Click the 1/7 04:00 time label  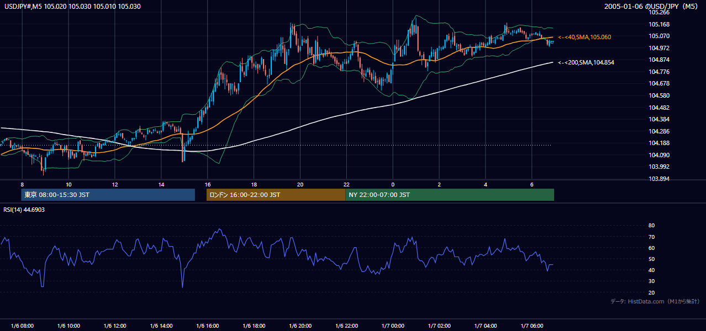click(486, 325)
